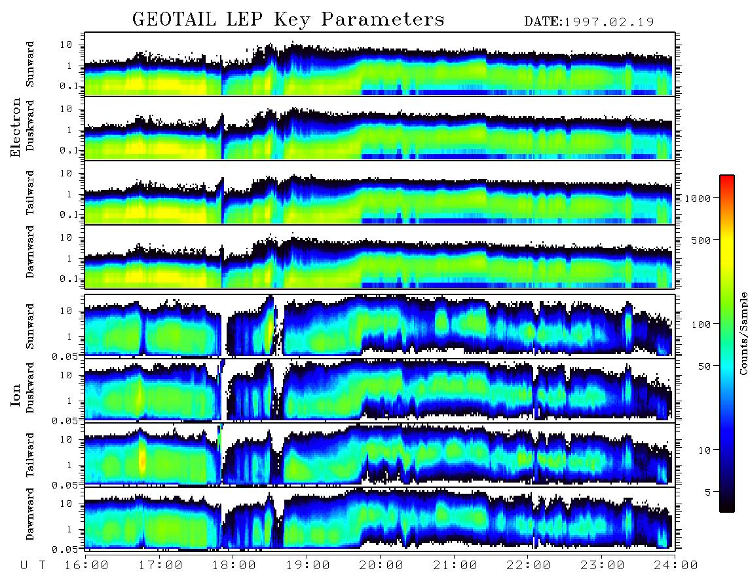
Task: Click the 17:00 time tick label
Action: point(160,565)
